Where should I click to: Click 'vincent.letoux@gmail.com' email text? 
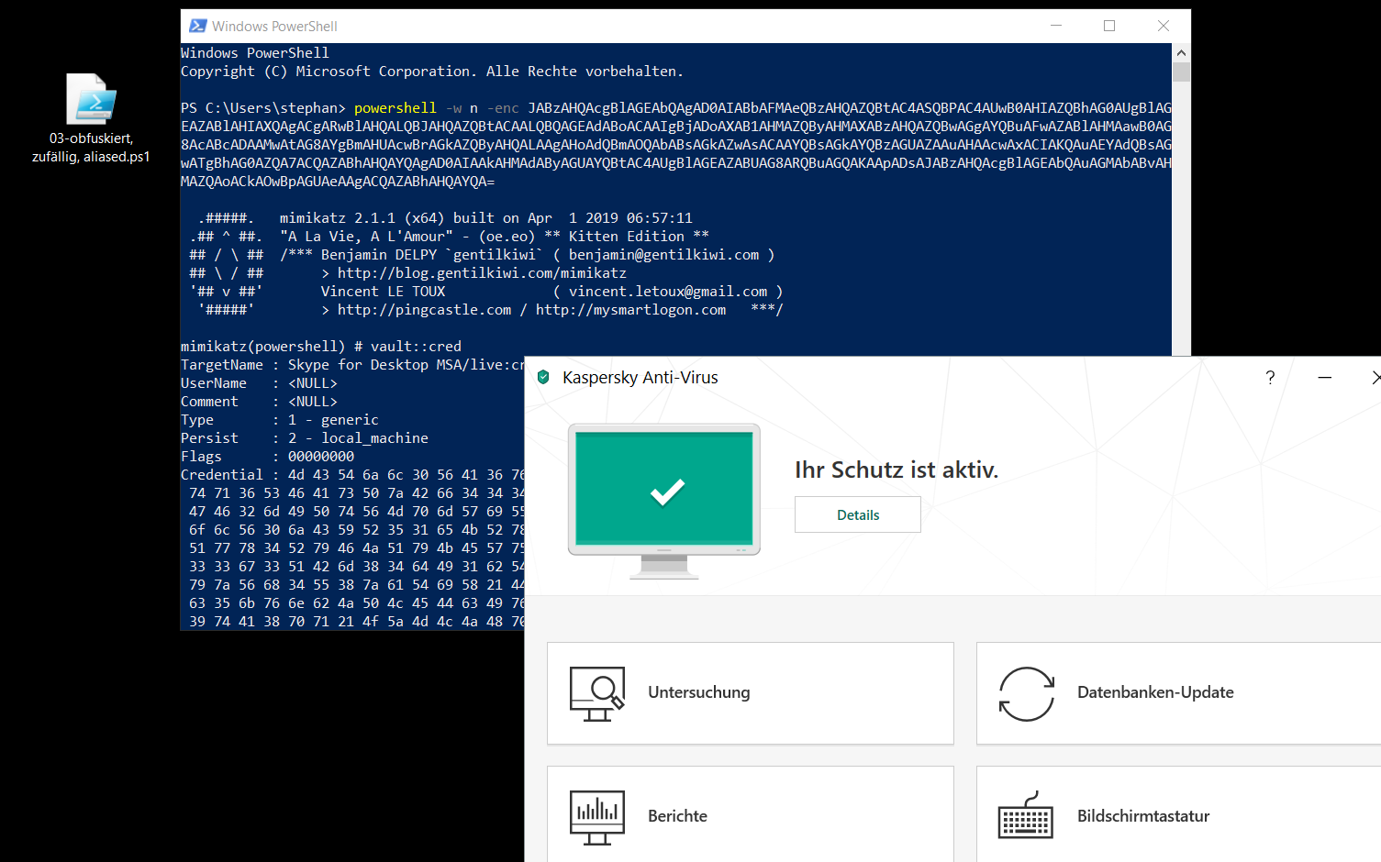pos(668,292)
